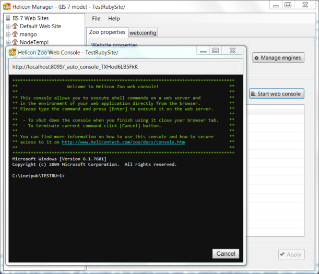Click the Helicon Zoo Web Console title icon
Image resolution: width=319 pixels, height=274 pixels.
coord(13,52)
